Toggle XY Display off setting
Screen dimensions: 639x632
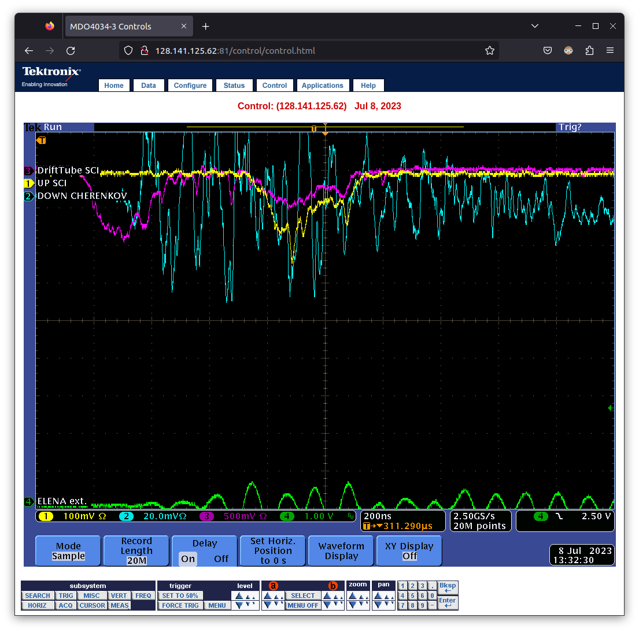pos(409,551)
